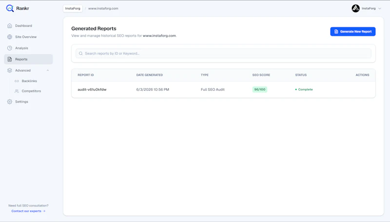Click the InstaForg avatar logo

356,8
